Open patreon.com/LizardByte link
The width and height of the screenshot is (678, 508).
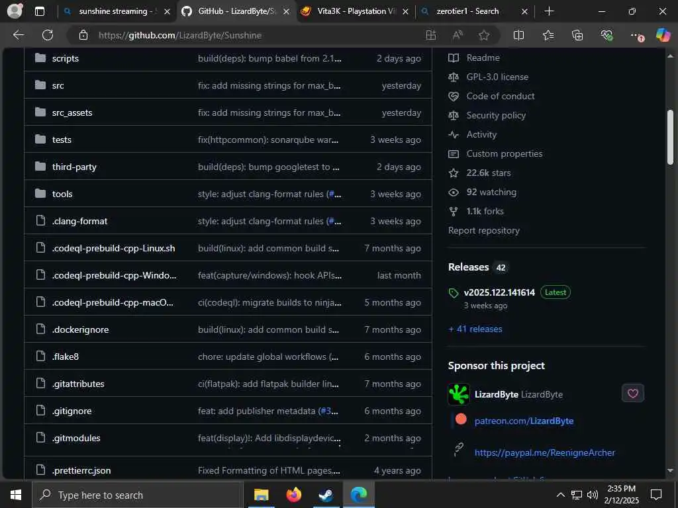click(x=524, y=421)
